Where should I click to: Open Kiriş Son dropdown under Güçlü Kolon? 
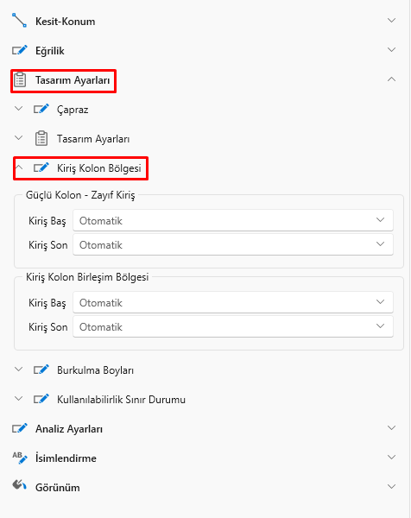(x=233, y=244)
